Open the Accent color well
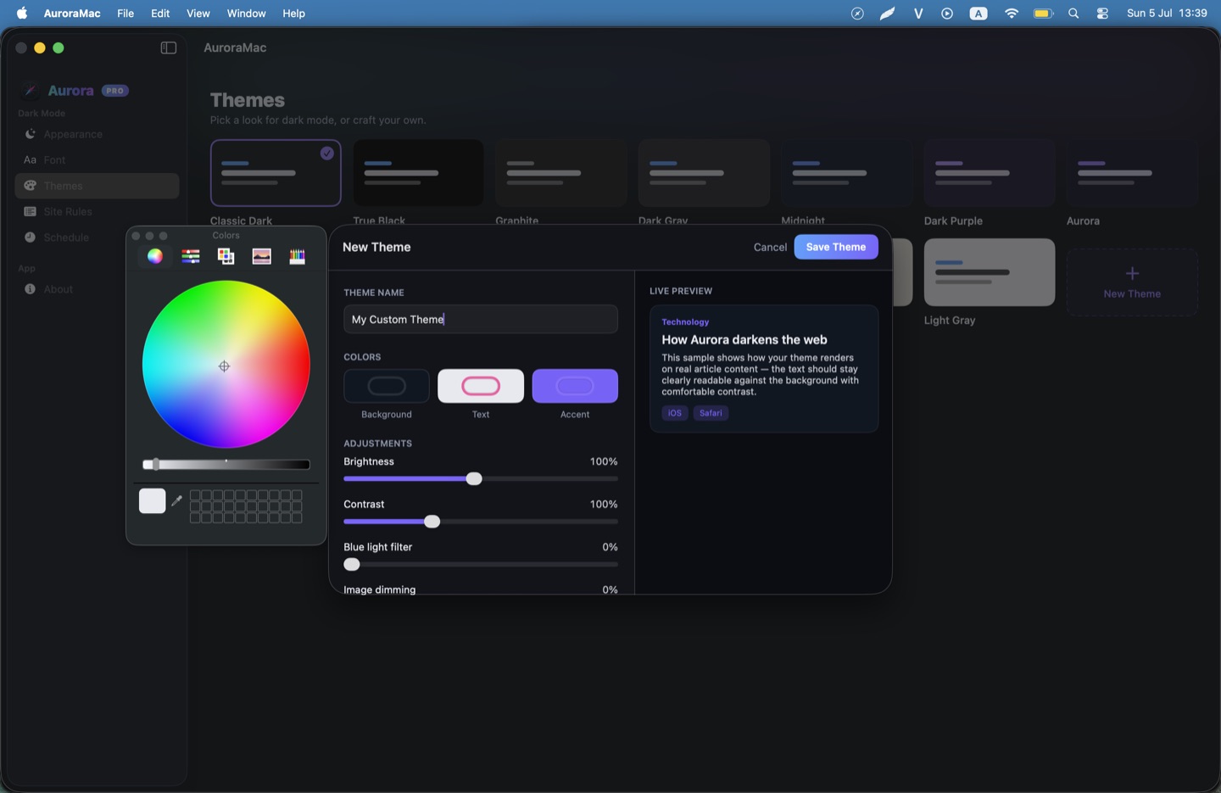 coord(575,386)
